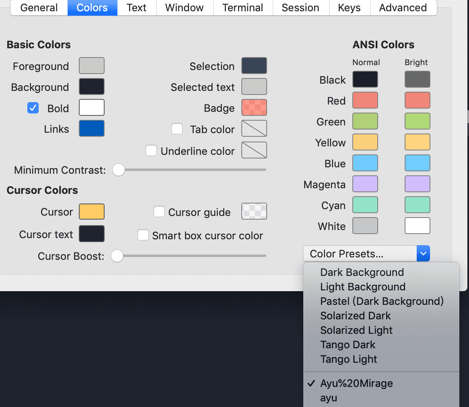Pick the ANSI Normal Red swatch
Image resolution: width=469 pixels, height=407 pixels.
pos(365,100)
